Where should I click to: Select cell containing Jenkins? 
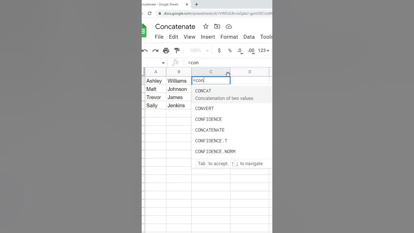[179, 105]
